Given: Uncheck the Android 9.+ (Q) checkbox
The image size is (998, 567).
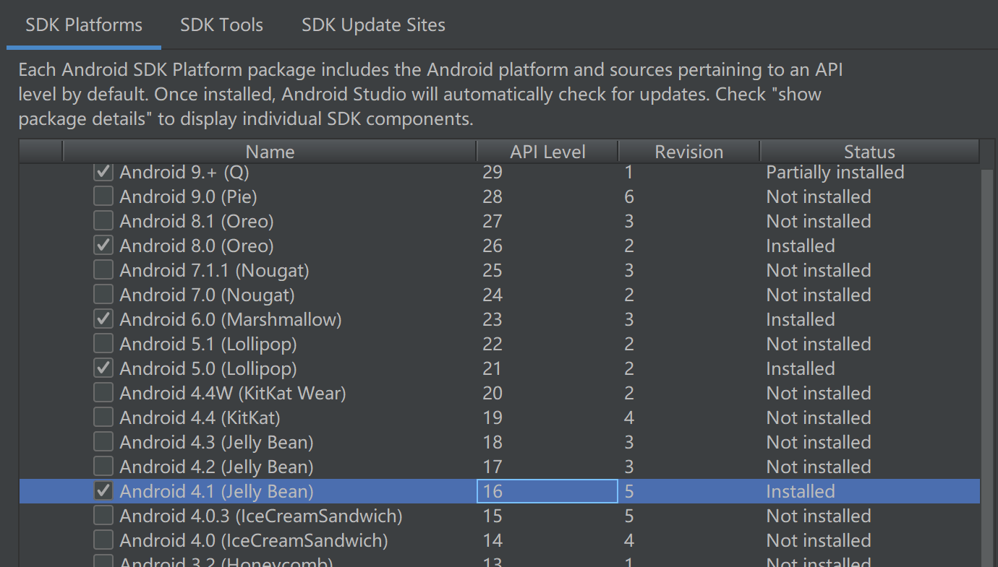Looking at the screenshot, I should (x=103, y=172).
